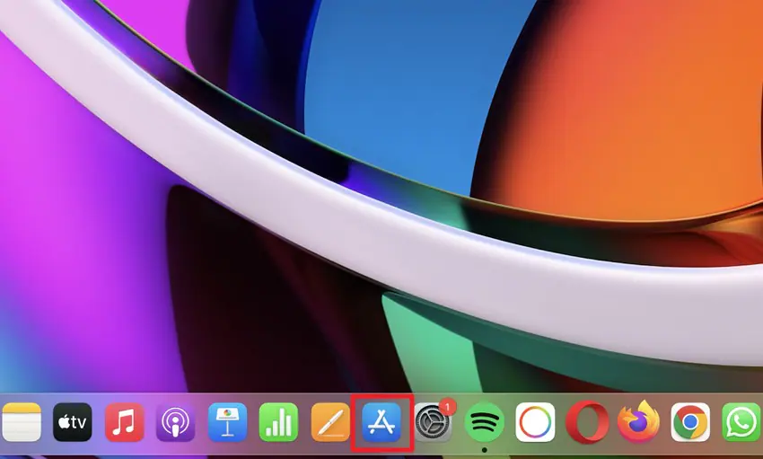The width and height of the screenshot is (763, 459).
Task: Open the Numbers spreadsheet app
Action: click(278, 422)
